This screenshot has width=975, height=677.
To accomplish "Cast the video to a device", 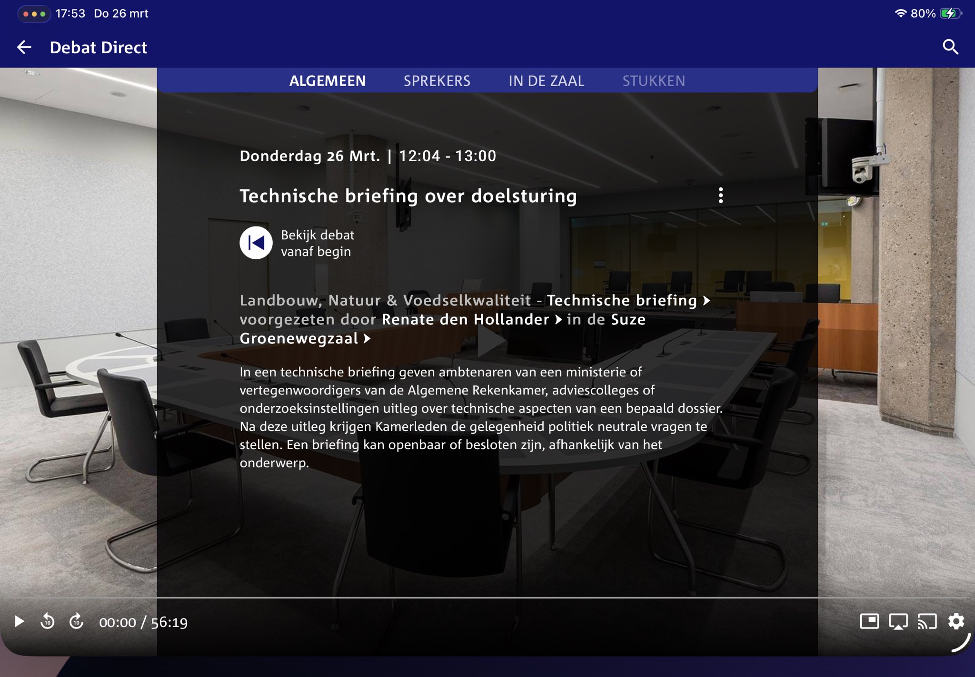I will pos(927,621).
